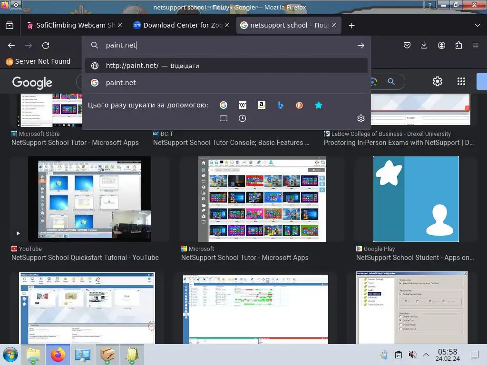Open search settings gear in dropdown
Image resolution: width=487 pixels, height=365 pixels.
coord(361,118)
